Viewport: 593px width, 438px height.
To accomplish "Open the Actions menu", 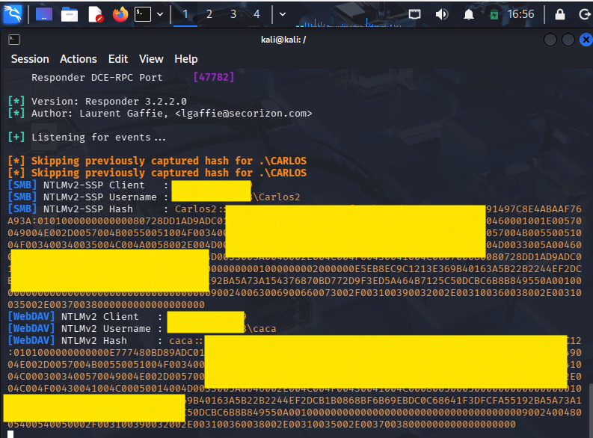I will (x=79, y=59).
